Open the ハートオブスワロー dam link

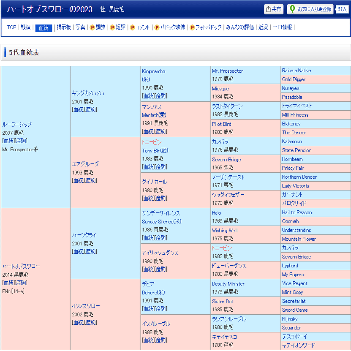pos(21,267)
